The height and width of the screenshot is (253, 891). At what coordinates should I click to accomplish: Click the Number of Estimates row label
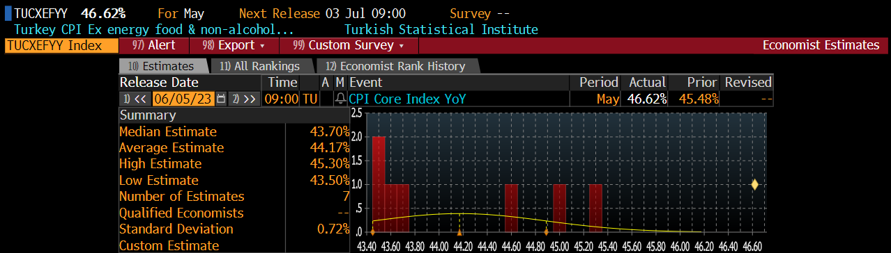click(182, 196)
